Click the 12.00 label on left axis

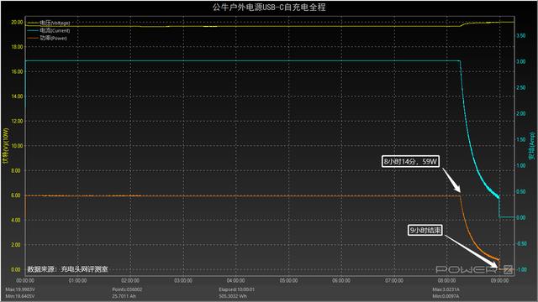pyautogui.click(x=17, y=121)
